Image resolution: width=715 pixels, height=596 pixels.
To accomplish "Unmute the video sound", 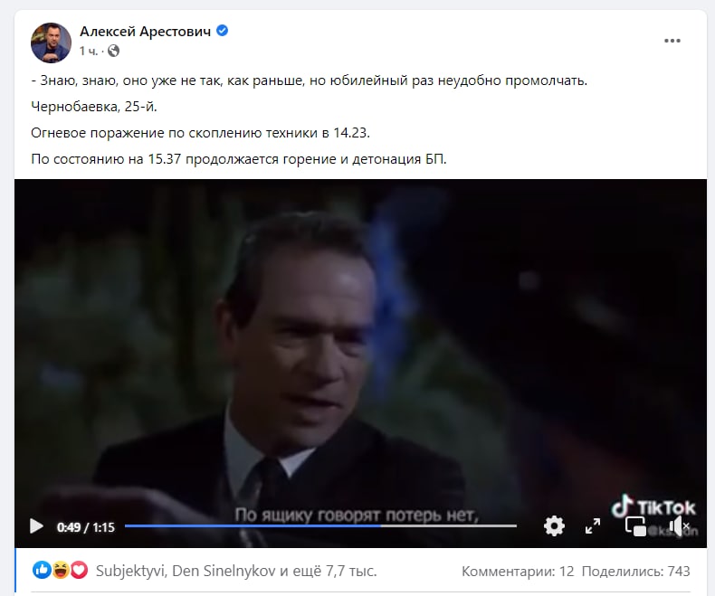I will pyautogui.click(x=679, y=526).
